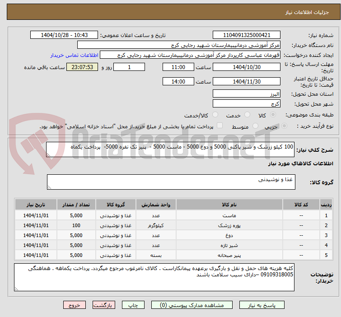Screen dimensions: 341x317
Task: Click the 'چاپ' print button
Action: (x=133, y=305)
